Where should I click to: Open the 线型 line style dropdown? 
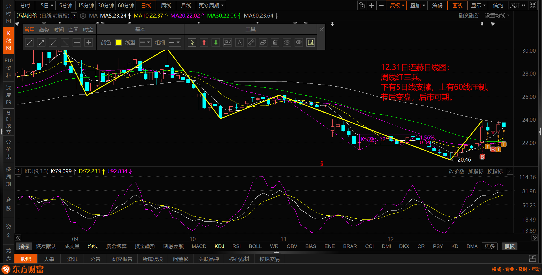pyautogui.click(x=145, y=42)
